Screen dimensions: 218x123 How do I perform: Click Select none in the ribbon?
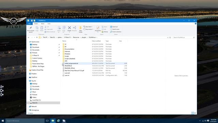pos(115,29)
